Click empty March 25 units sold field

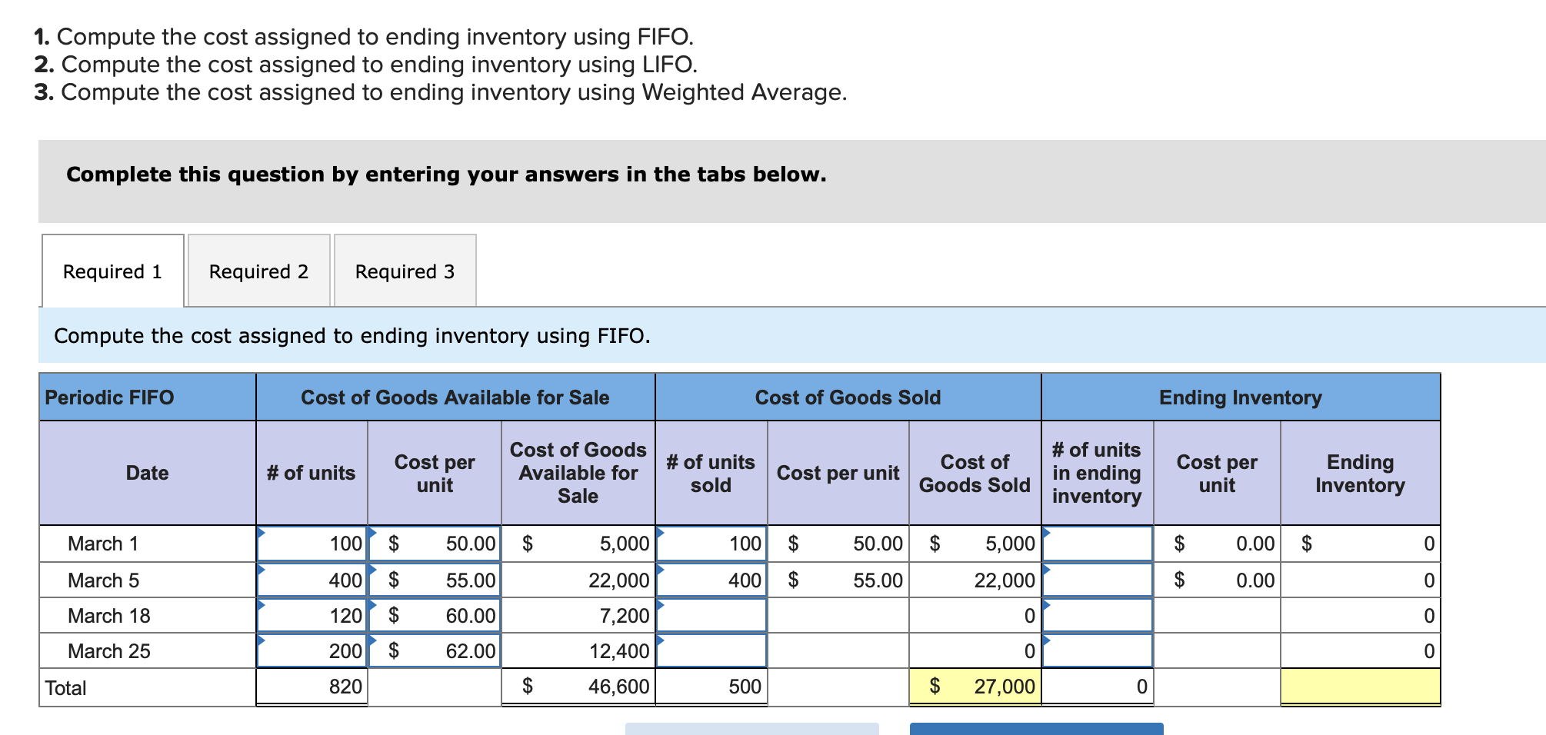pyautogui.click(x=711, y=650)
